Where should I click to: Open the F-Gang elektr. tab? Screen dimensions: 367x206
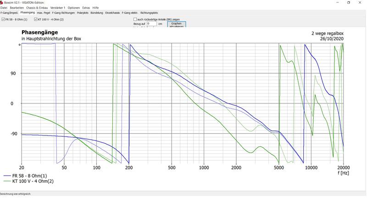click(x=130, y=13)
